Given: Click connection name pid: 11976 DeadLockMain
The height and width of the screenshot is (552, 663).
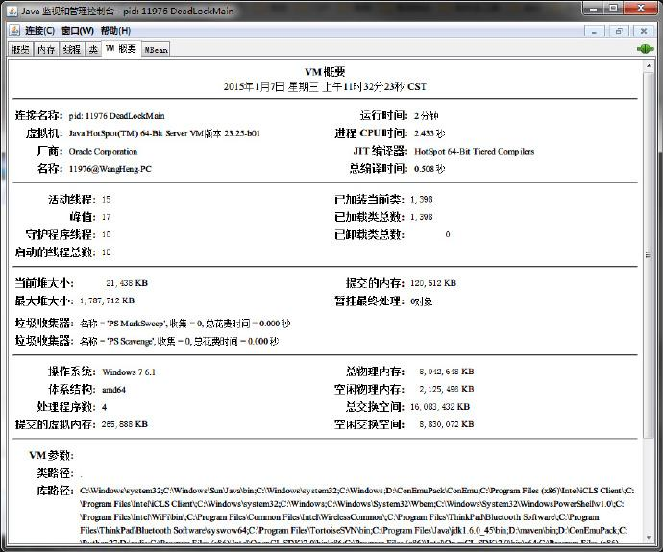Looking at the screenshot, I should tap(116, 116).
